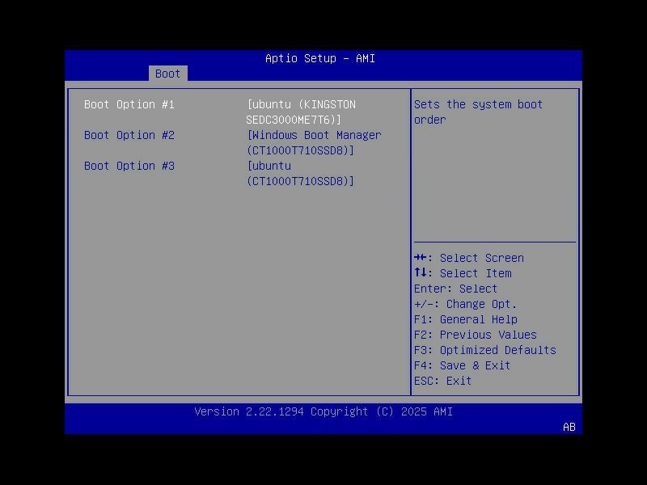Select the Boot Option #1 label
647x485 pixels.
(129, 104)
